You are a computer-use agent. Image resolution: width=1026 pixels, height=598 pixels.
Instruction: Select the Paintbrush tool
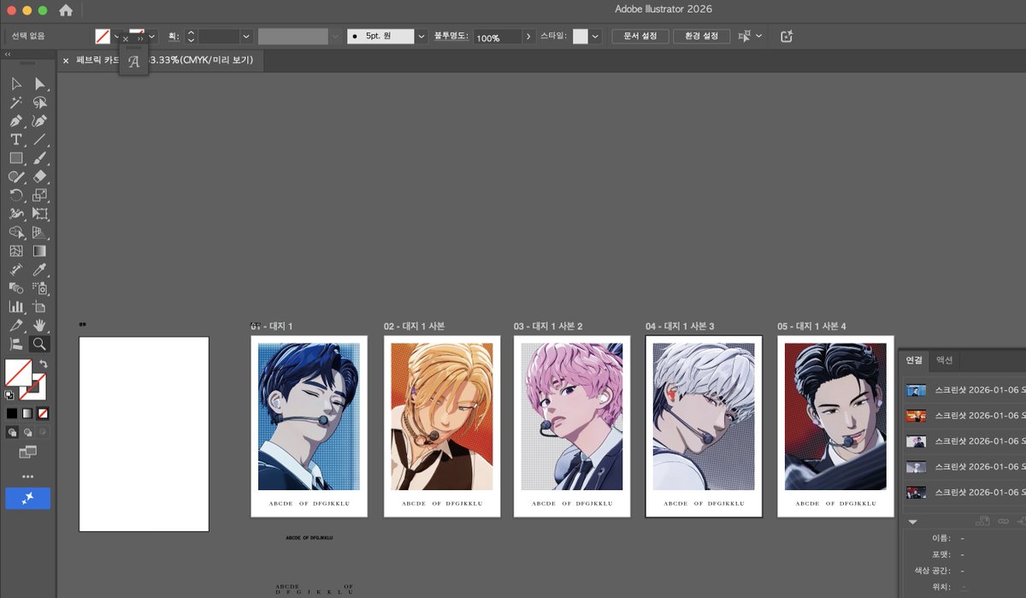[39, 158]
